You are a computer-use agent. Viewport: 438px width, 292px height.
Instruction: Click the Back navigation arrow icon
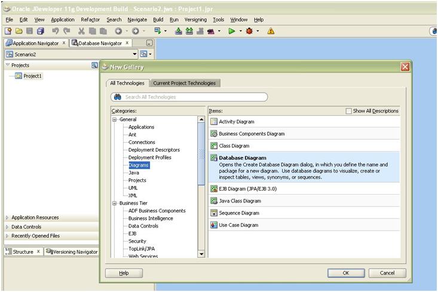point(118,31)
